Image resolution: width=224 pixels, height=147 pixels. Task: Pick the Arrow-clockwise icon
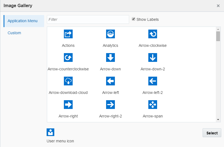153,34
